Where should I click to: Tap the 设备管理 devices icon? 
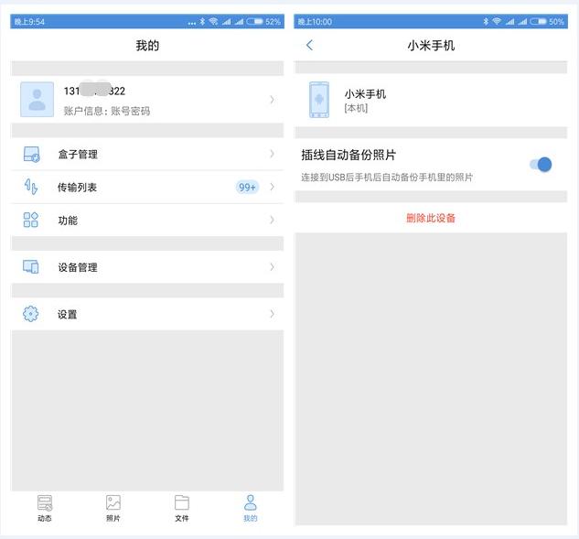31,266
